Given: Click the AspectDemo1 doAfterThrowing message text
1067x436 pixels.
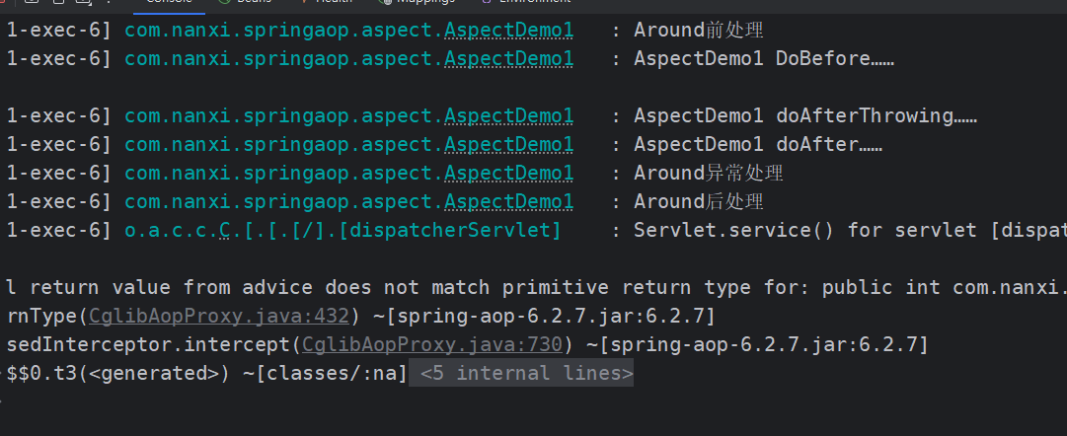Looking at the screenshot, I should coord(804,116).
